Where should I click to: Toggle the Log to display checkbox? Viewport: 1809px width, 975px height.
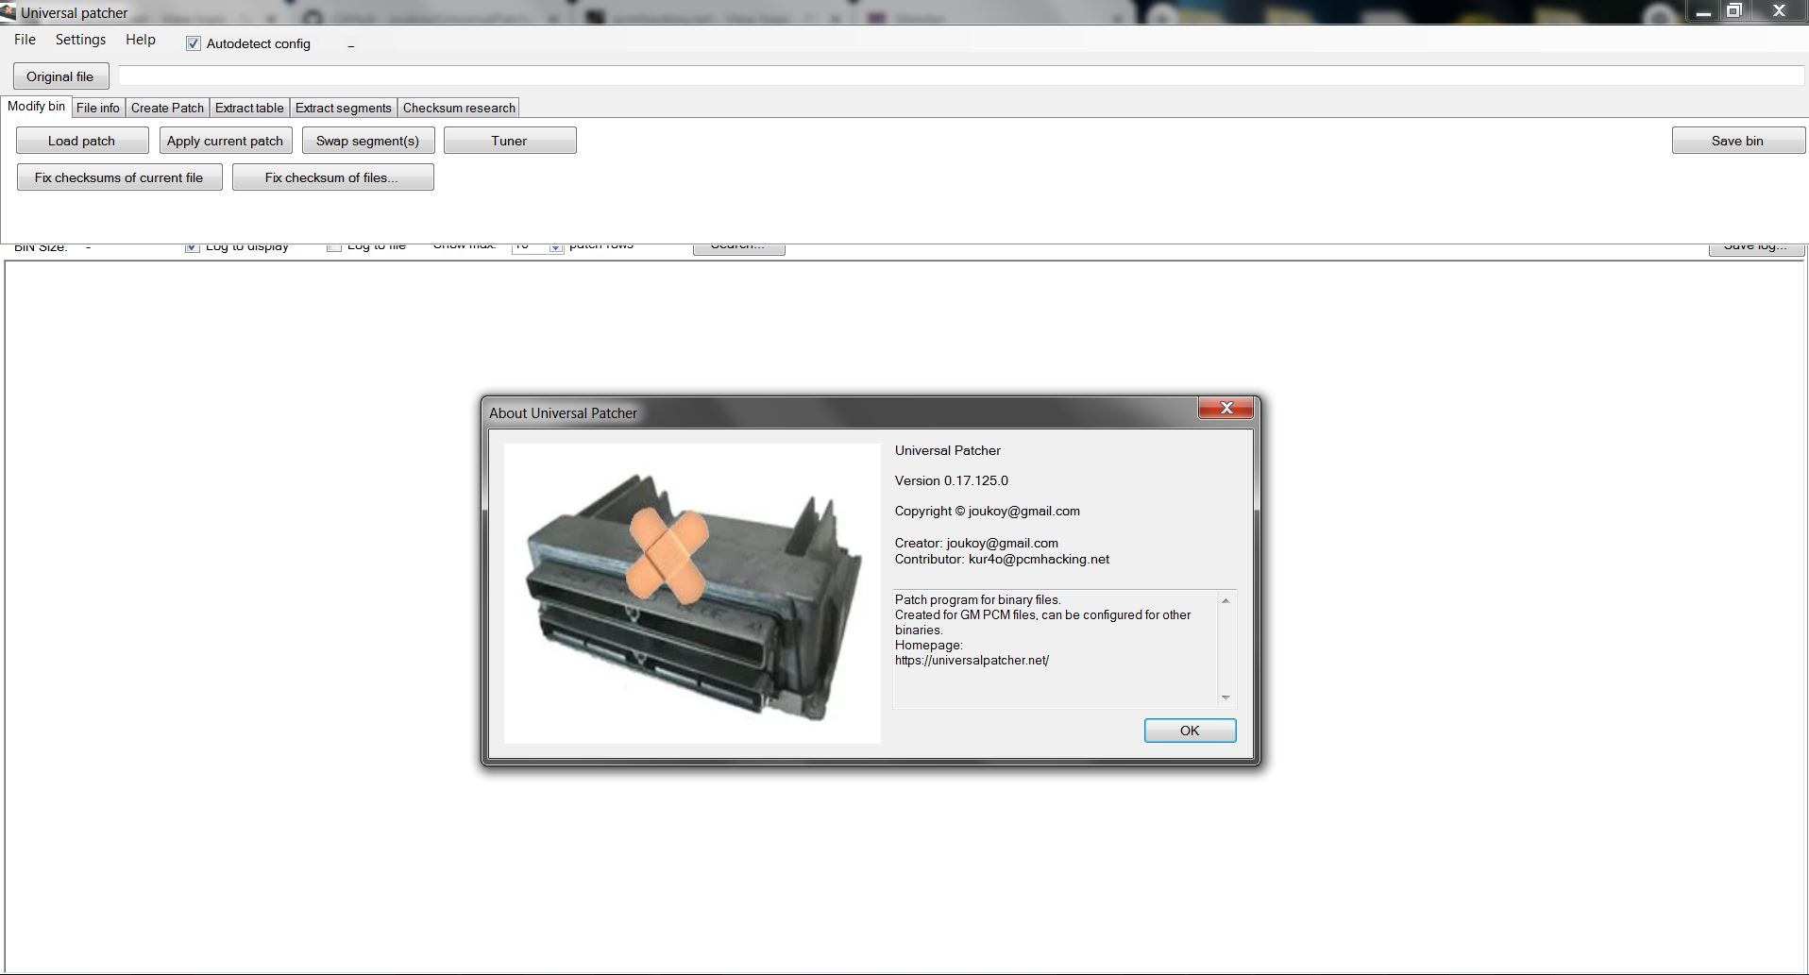[193, 247]
